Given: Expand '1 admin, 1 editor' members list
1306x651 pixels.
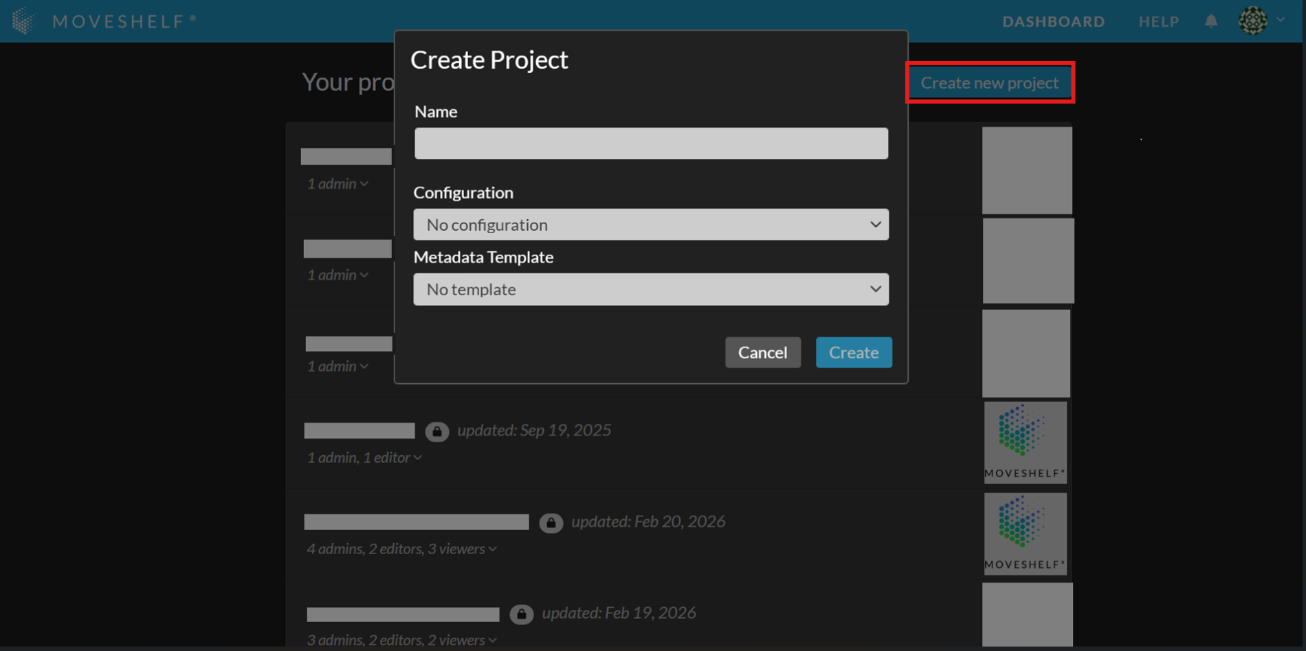Looking at the screenshot, I should coord(364,457).
